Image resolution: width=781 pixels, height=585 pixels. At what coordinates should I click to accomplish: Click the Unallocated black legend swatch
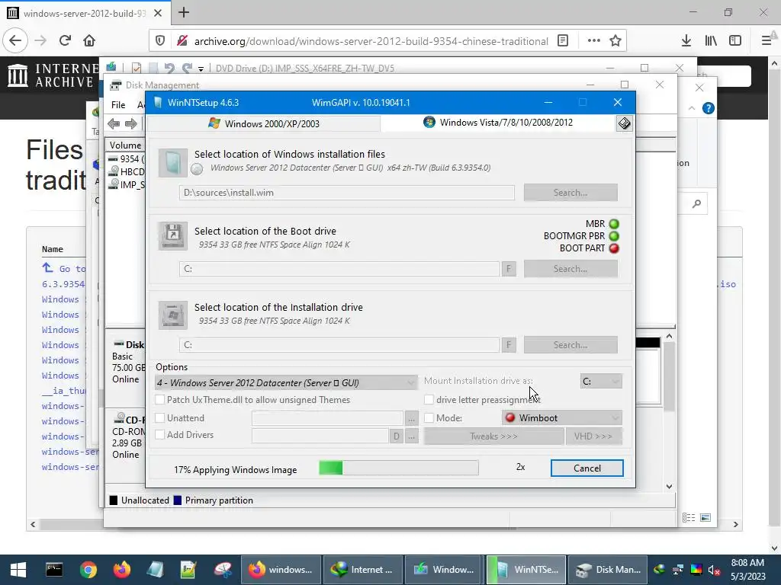(114, 500)
